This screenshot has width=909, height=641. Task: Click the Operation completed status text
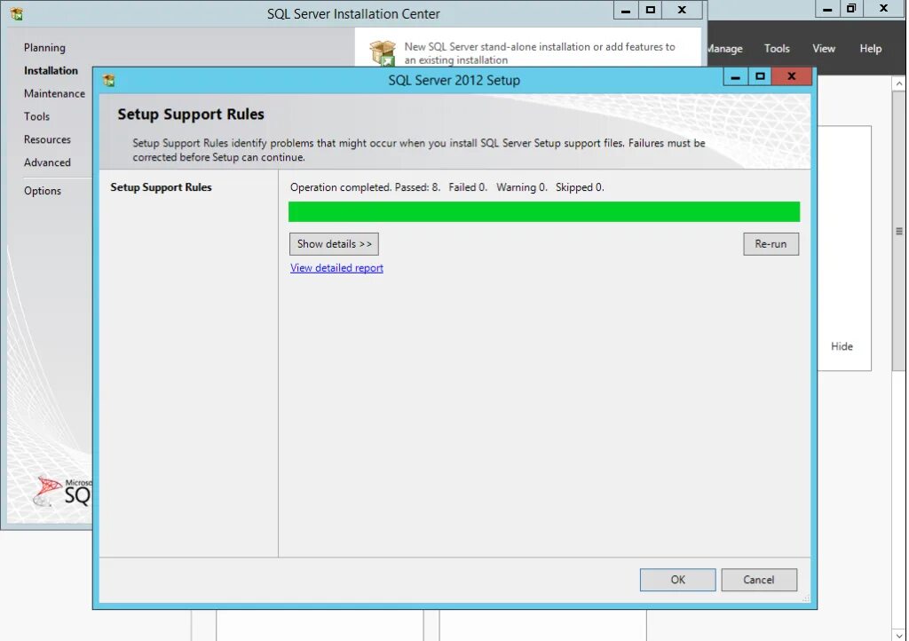coord(447,187)
